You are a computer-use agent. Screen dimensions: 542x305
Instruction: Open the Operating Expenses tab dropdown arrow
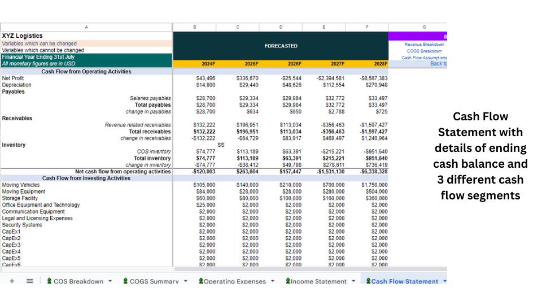click(273, 281)
